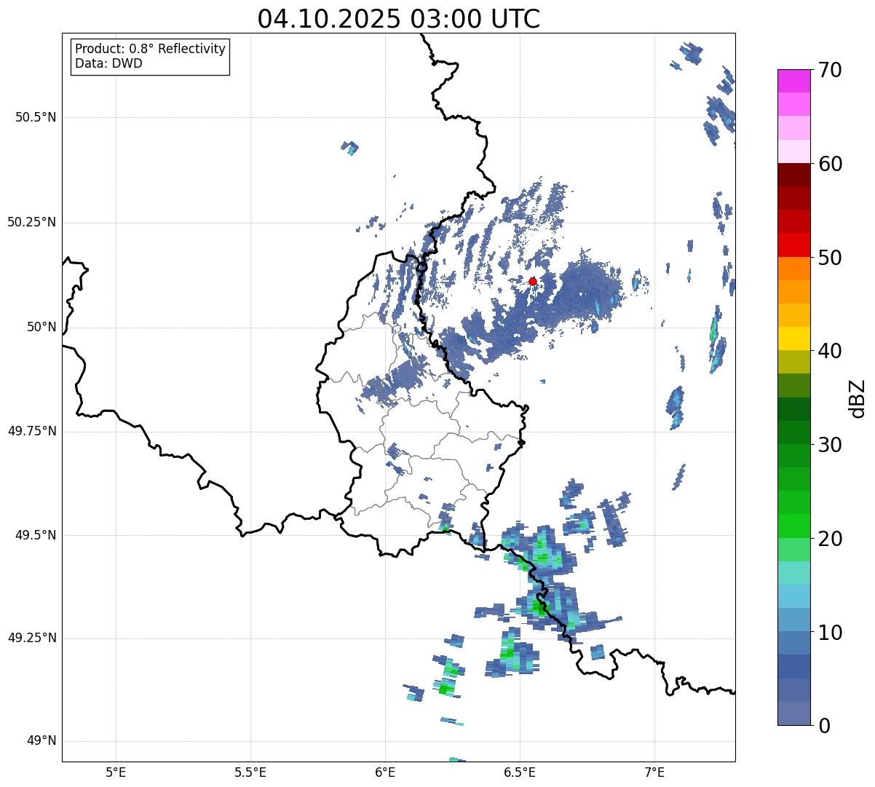Pick the pale pink swatch just above 60 dBZ

tap(793, 151)
